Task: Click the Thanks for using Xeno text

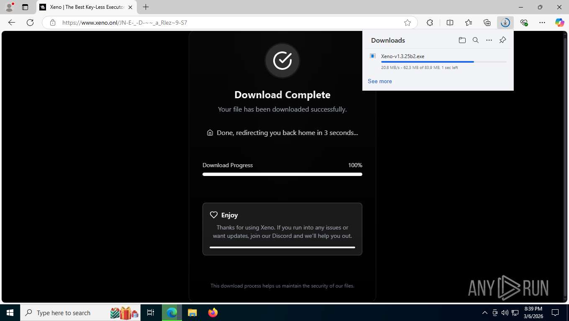Action: click(x=282, y=232)
